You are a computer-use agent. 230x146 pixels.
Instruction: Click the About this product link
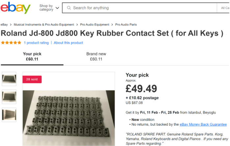68,43
